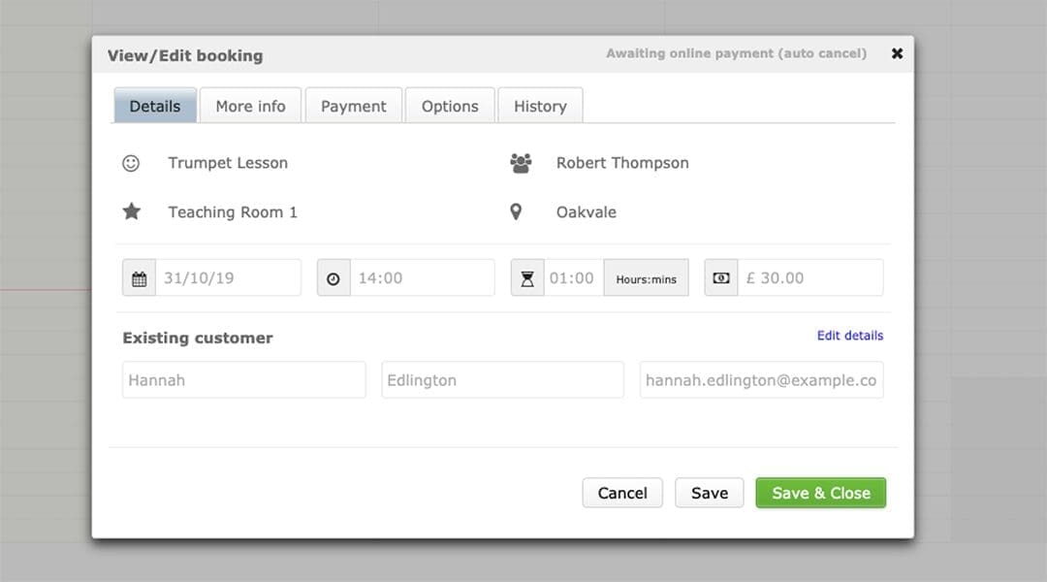
Task: Open the calendar icon for the booking date
Action: point(140,277)
